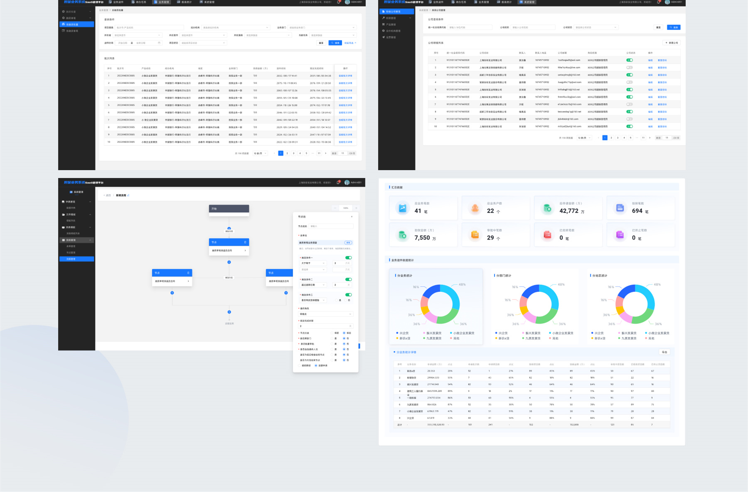Click the edit pencil beside 新建流程

coord(128,195)
